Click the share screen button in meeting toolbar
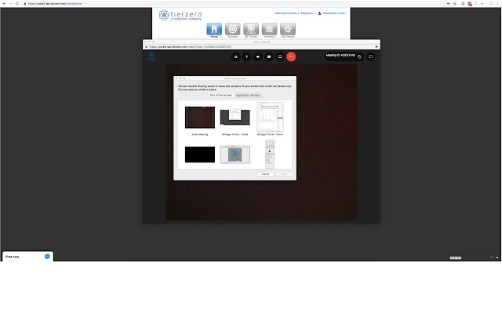The height and width of the screenshot is (314, 502). (x=280, y=57)
